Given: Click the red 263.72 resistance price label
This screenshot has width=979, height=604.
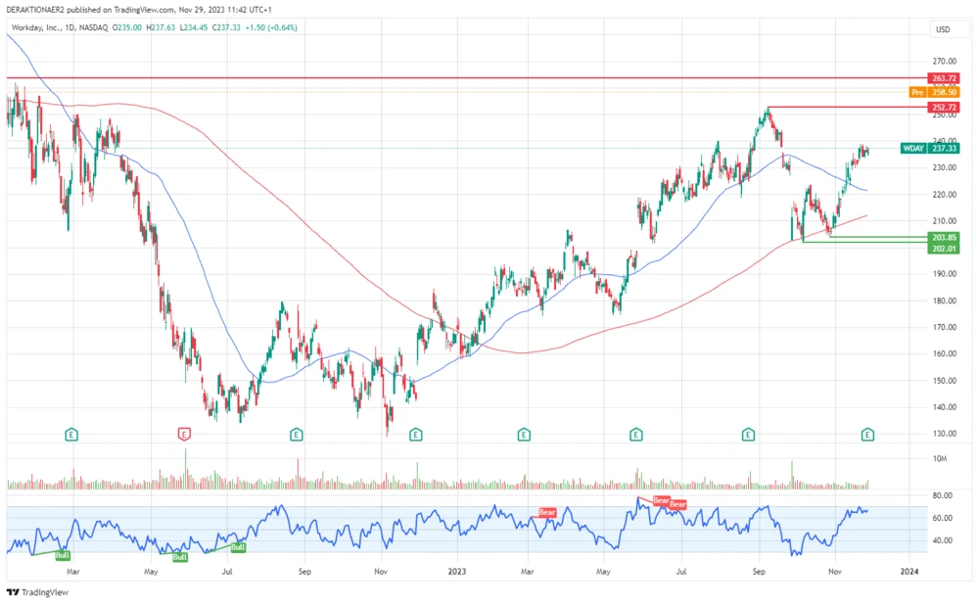Looking at the screenshot, I should point(945,77).
